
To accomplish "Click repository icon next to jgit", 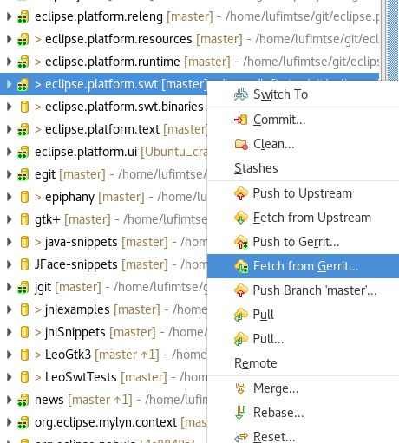I will 23,287.
